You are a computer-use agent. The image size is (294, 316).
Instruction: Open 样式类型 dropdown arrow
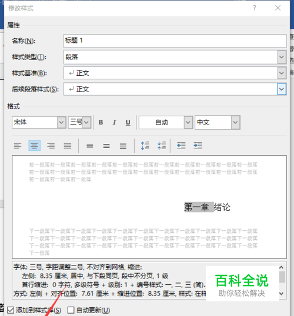[282, 57]
